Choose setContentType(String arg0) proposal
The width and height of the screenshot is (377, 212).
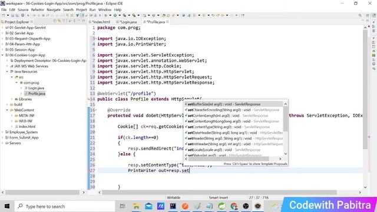[234, 127]
